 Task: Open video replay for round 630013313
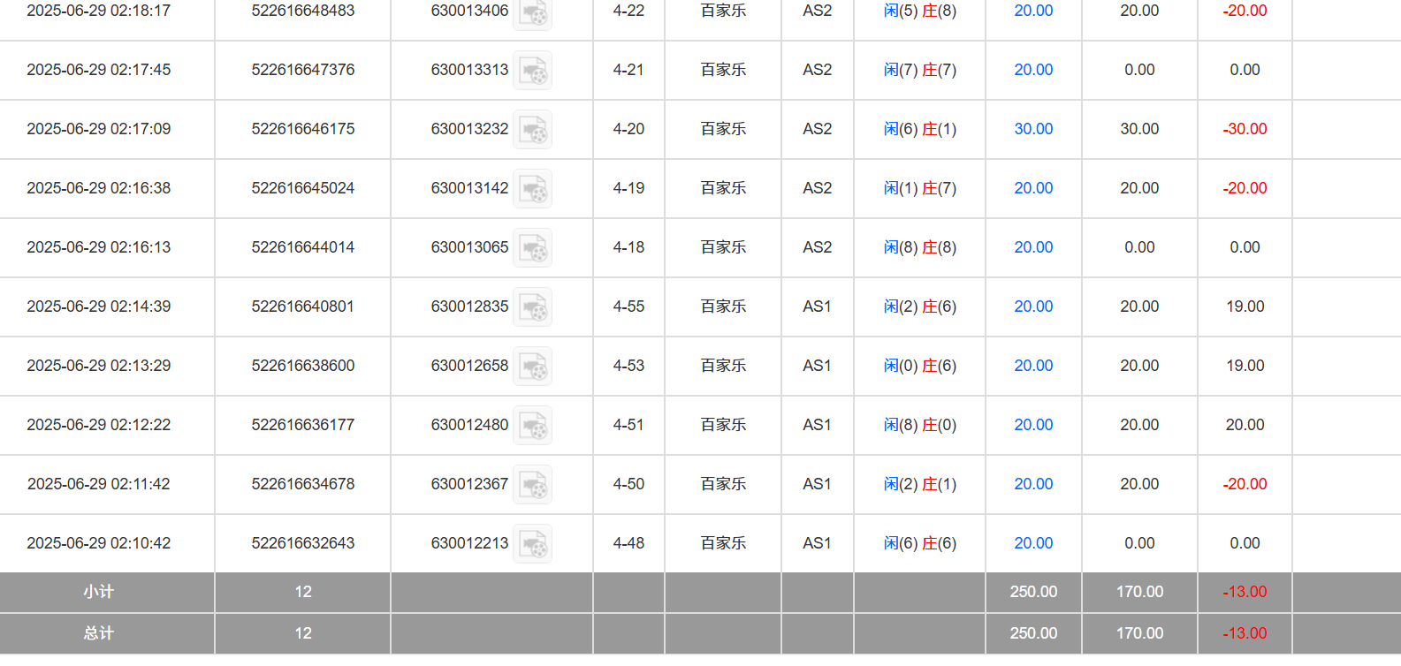tap(533, 71)
